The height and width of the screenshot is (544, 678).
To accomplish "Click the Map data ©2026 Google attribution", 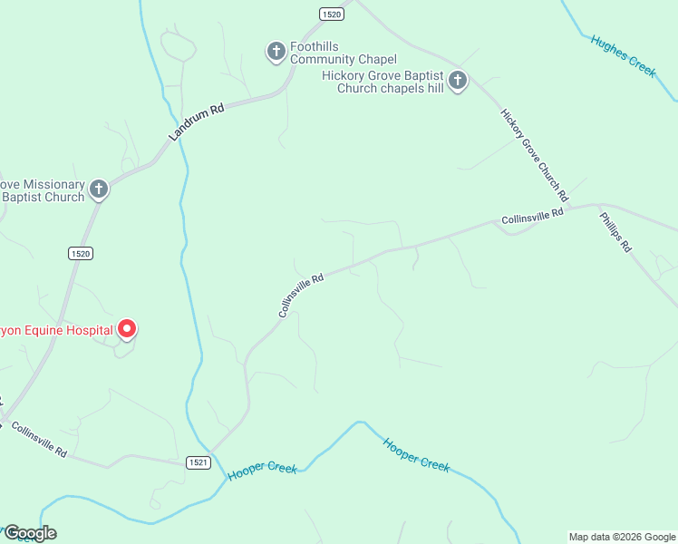I will (623, 537).
